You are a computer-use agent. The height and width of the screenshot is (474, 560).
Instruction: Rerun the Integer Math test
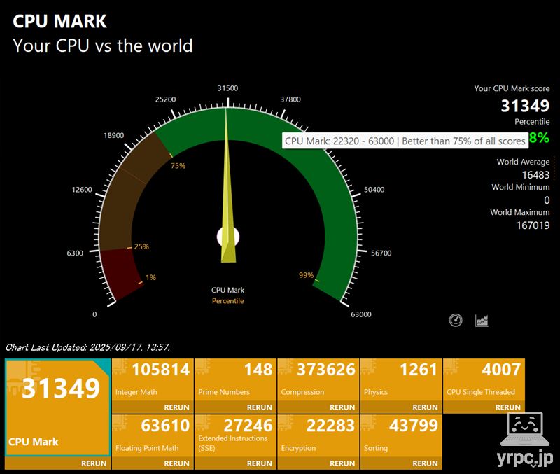176,407
